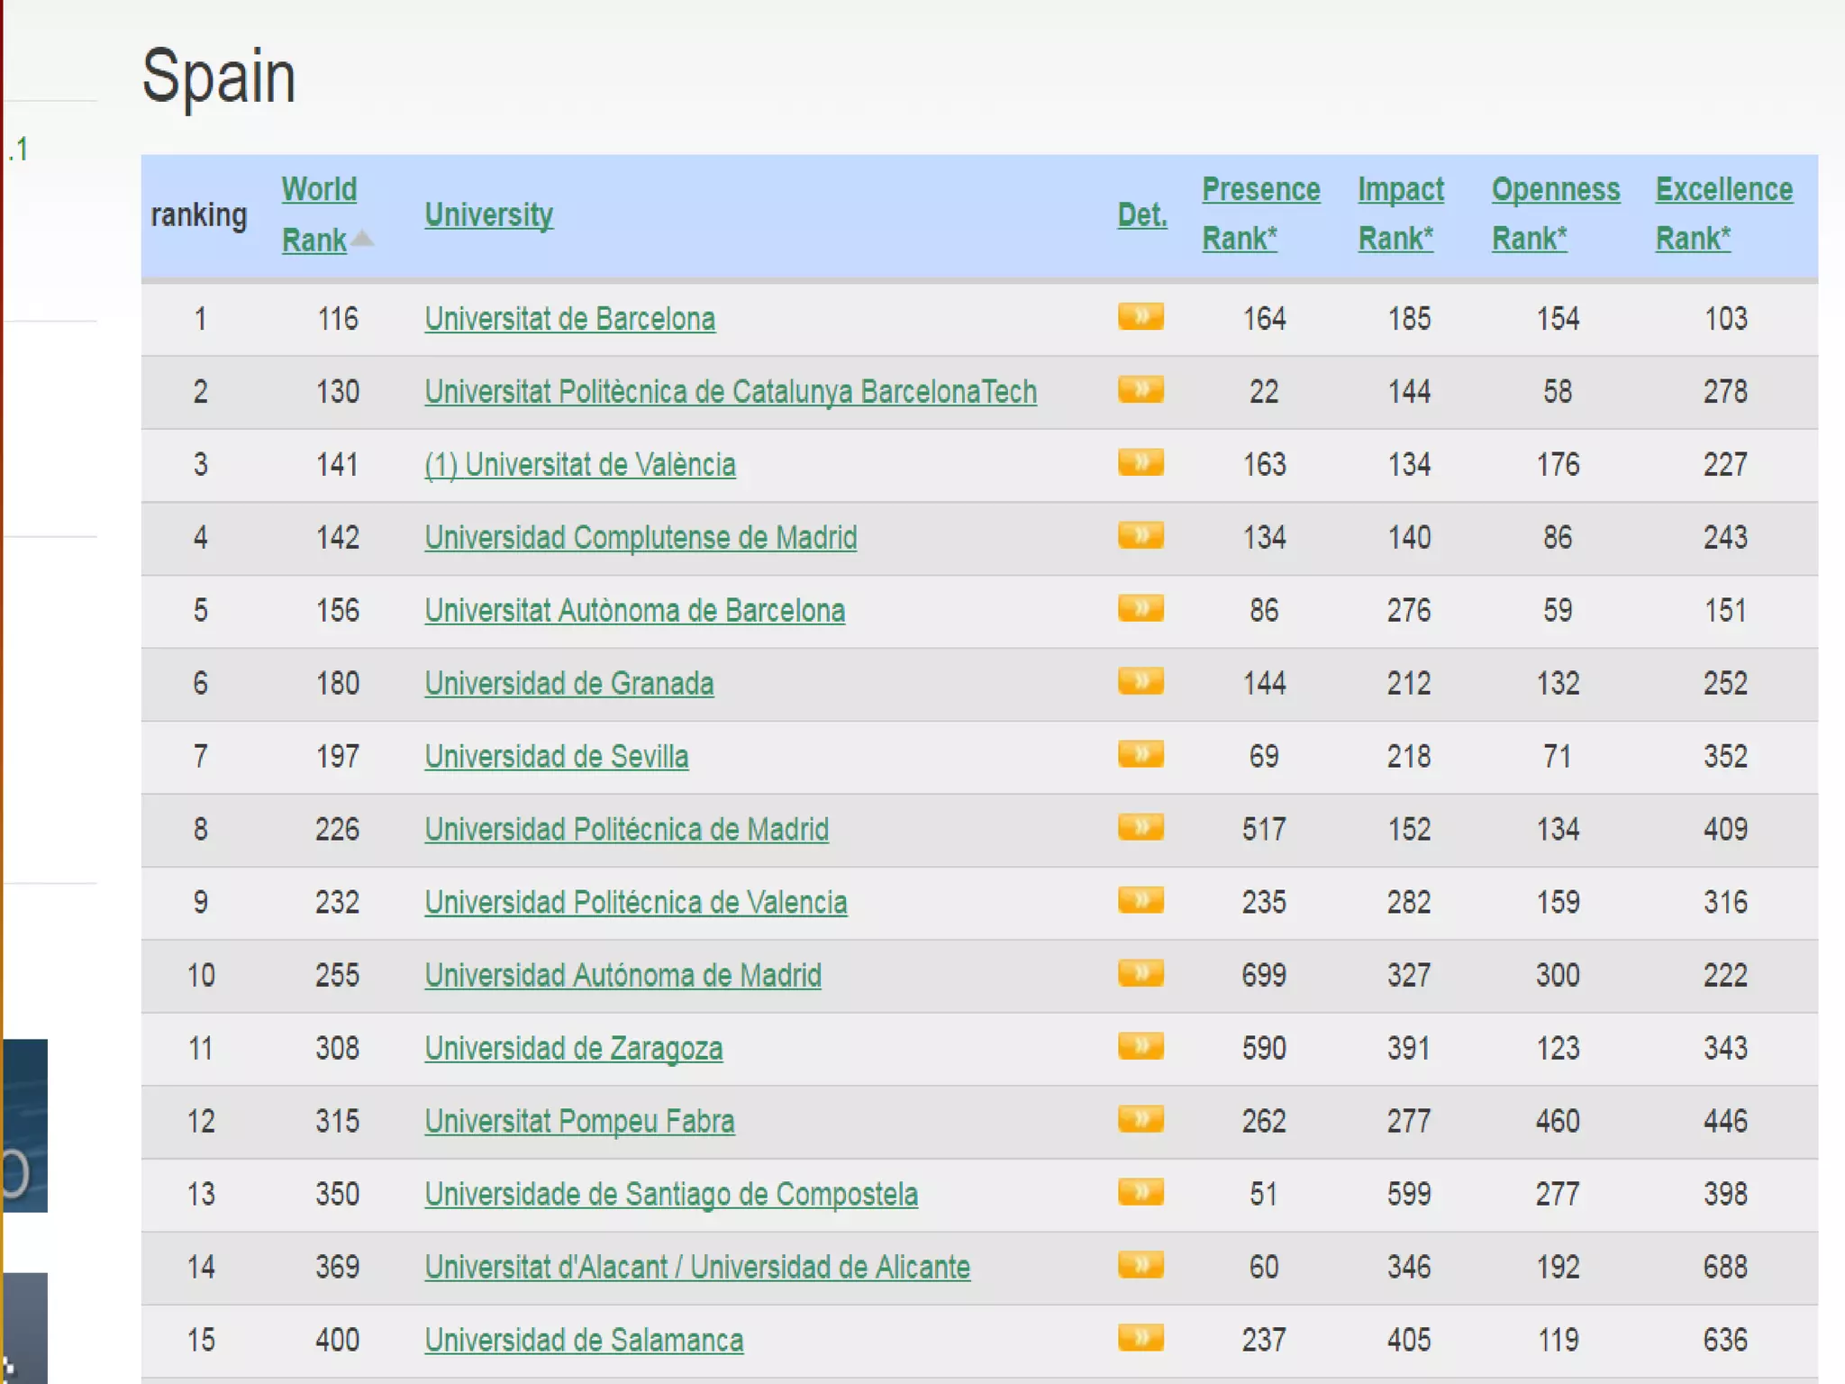Open details icon for Universitat Pompeu Fabra
The width and height of the screenshot is (1845, 1384).
[x=1141, y=1119]
